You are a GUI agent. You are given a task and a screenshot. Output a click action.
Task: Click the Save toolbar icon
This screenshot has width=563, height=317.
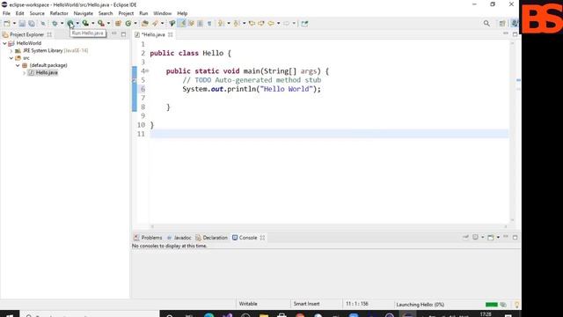(22, 24)
